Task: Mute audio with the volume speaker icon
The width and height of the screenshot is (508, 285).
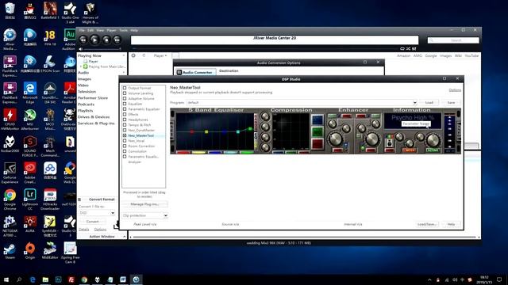Action: tap(81, 49)
